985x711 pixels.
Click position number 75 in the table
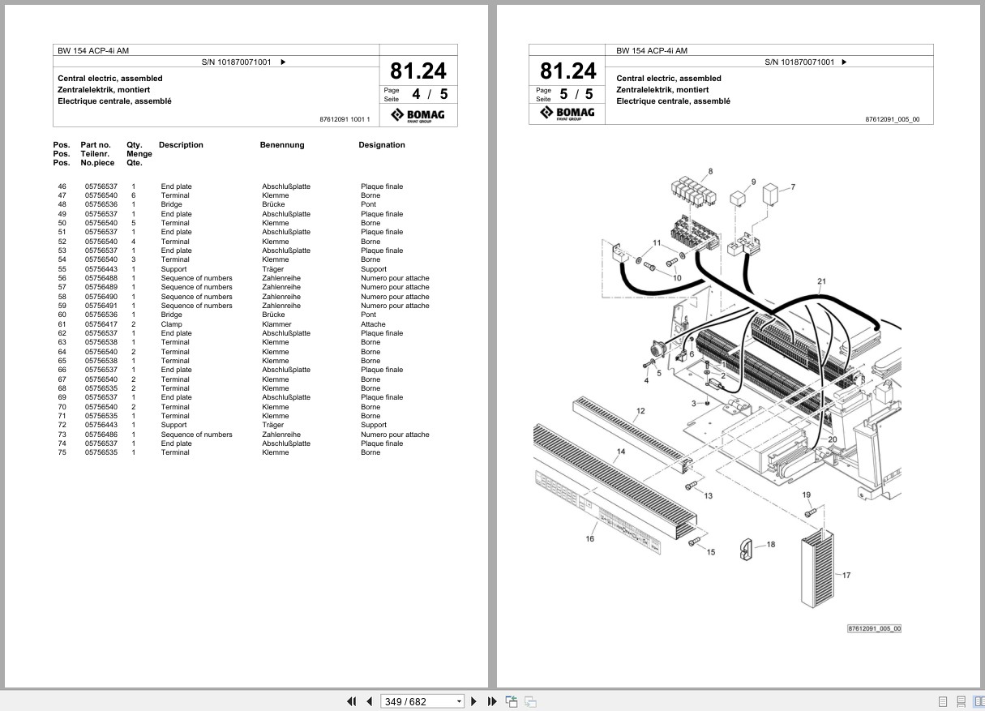pos(62,452)
